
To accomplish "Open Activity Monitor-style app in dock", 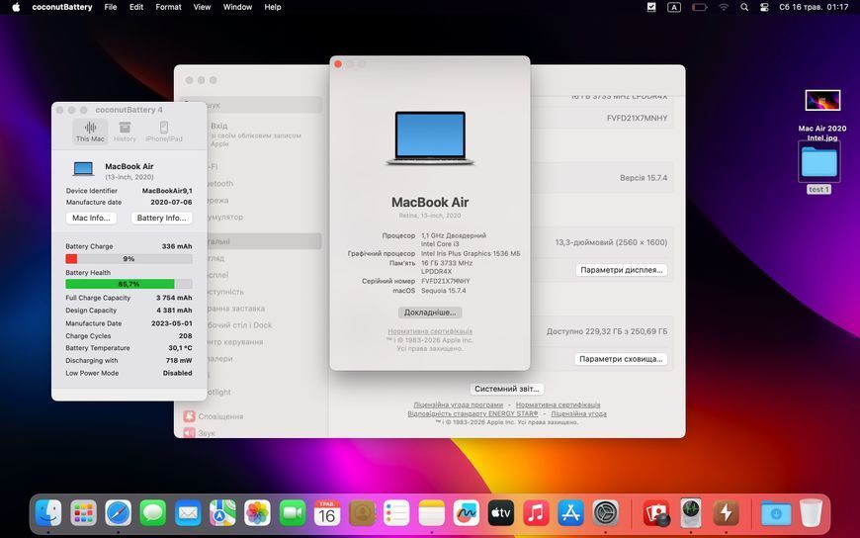I will (691, 513).
